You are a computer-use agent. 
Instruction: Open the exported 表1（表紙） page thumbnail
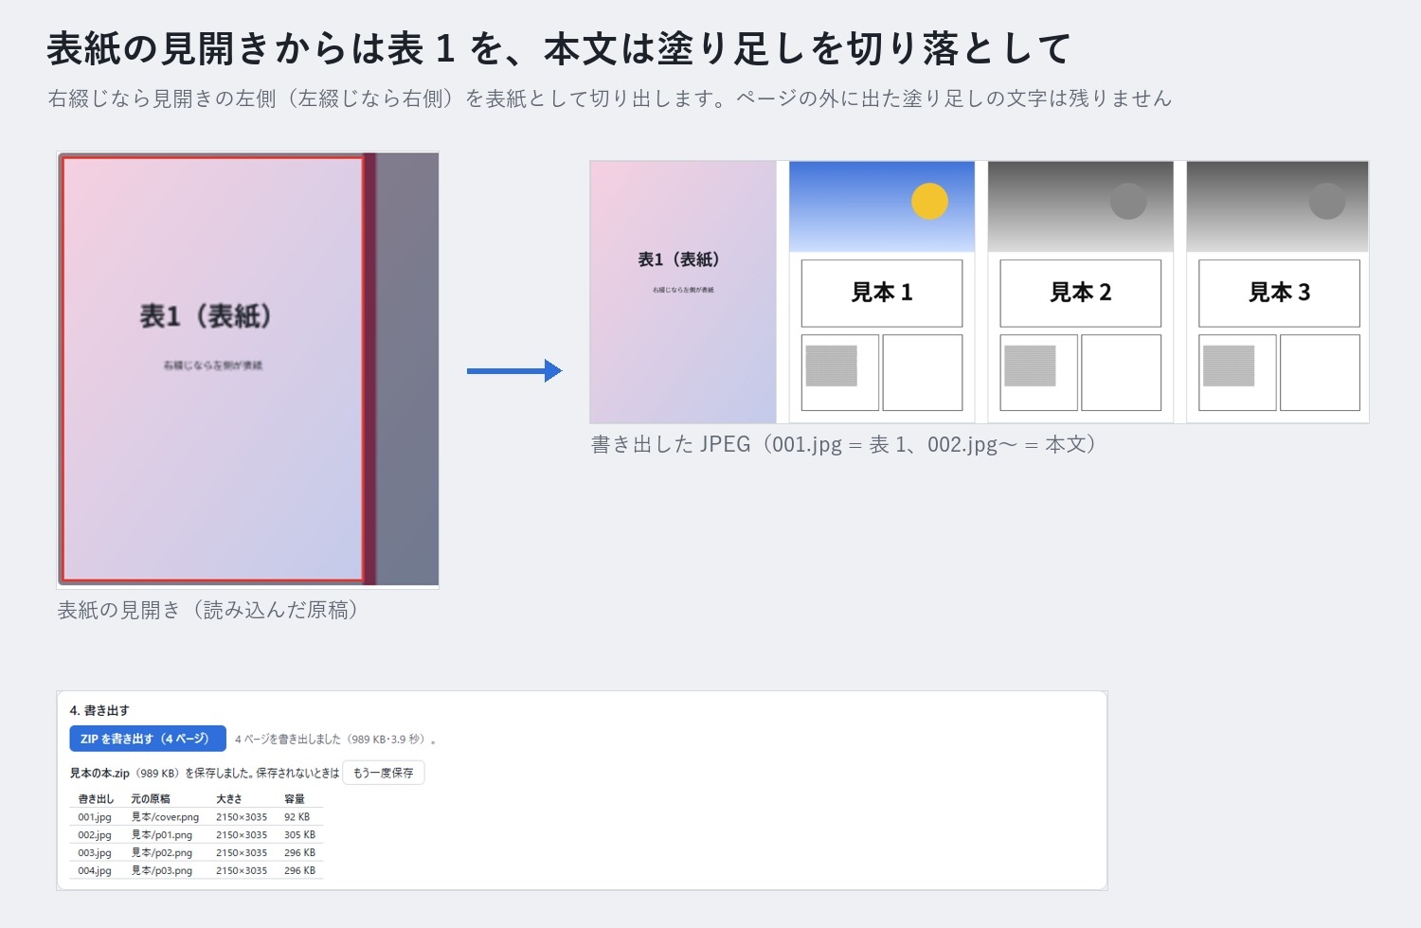tap(683, 292)
